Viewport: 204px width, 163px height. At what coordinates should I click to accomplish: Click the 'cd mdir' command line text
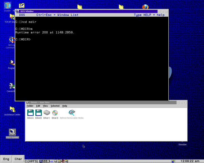(x=30, y=22)
